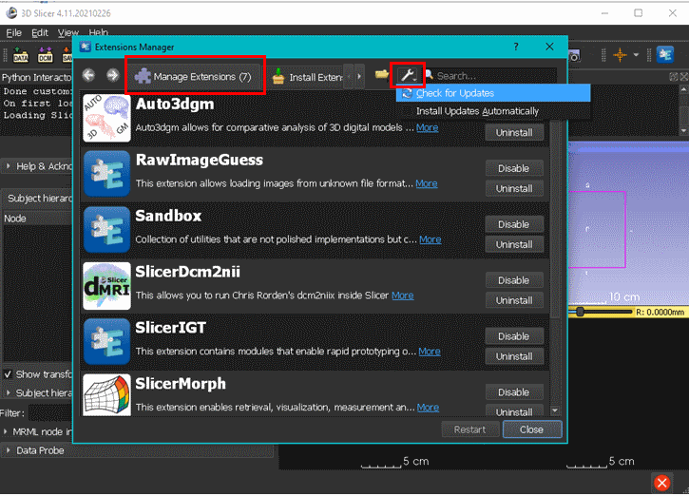The image size is (689, 496).
Task: Click the Filter input field
Action: [x=50, y=413]
